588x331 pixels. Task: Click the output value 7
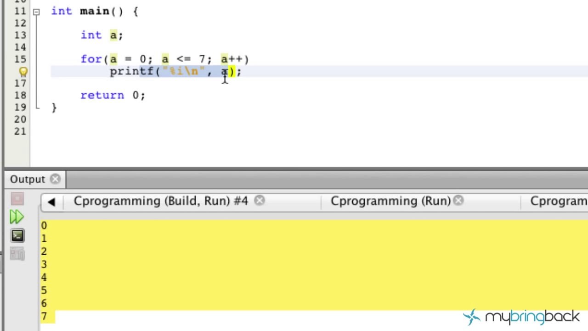[44, 316]
